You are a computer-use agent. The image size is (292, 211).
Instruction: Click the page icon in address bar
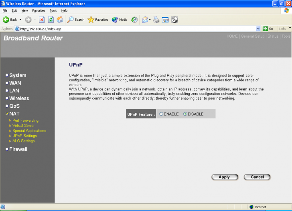tap(17, 29)
